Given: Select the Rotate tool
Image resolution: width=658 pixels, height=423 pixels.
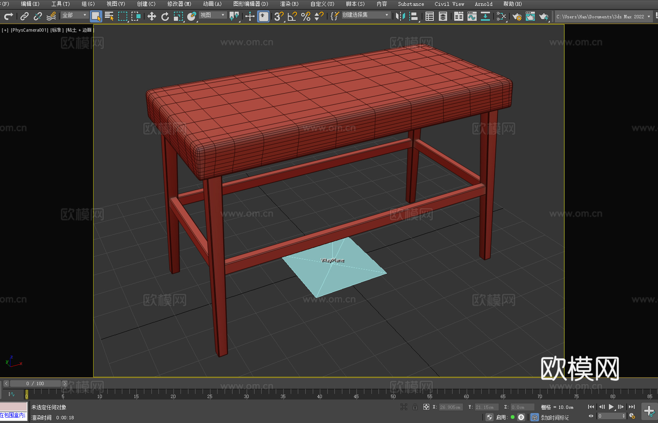Looking at the screenshot, I should (x=165, y=16).
